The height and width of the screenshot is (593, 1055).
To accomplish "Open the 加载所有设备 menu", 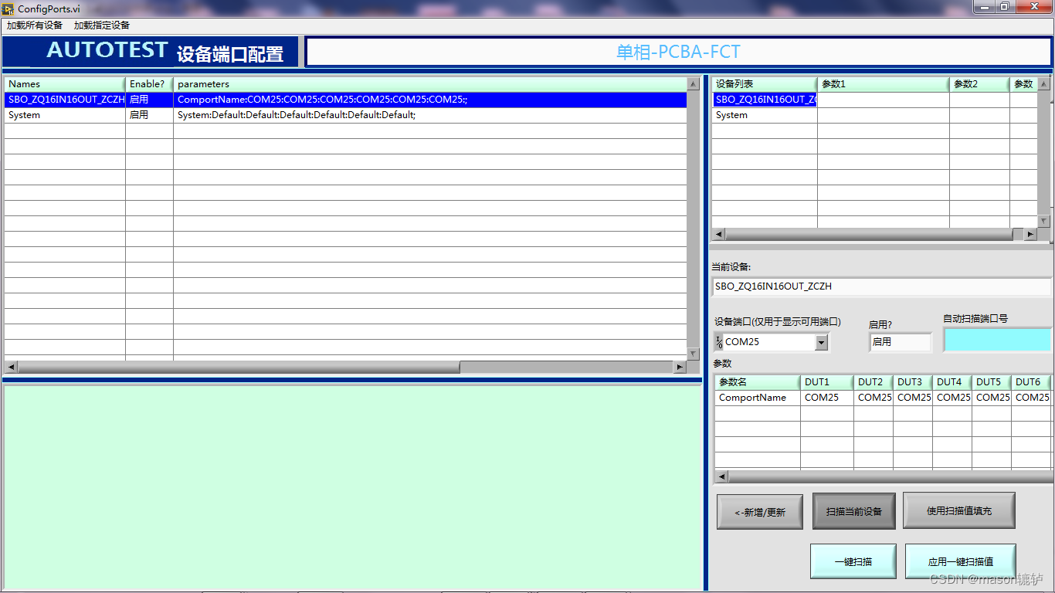I will tap(35, 25).
